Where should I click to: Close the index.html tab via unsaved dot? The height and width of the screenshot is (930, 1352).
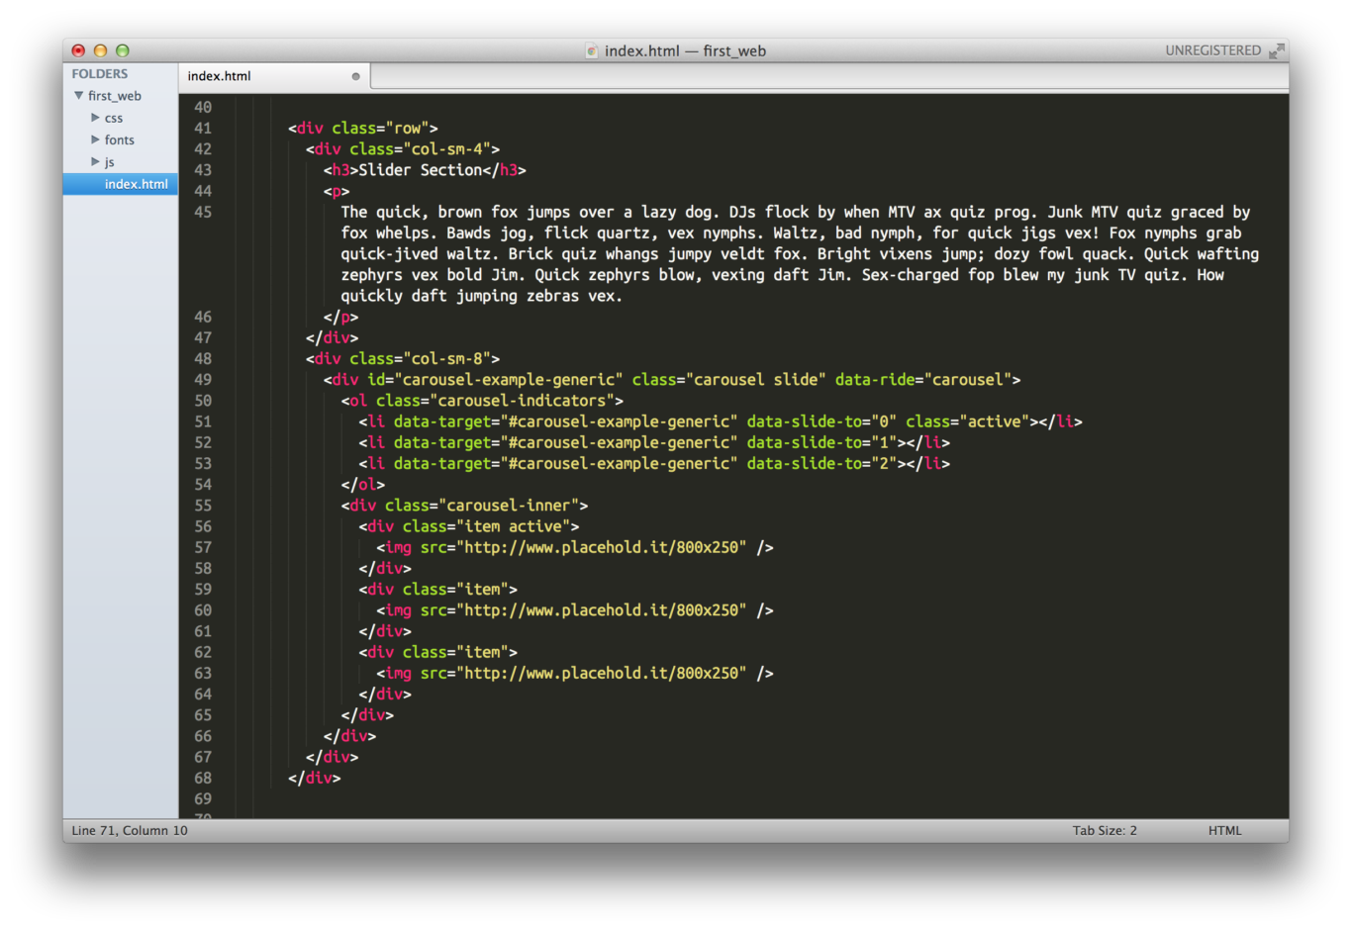[x=355, y=76]
